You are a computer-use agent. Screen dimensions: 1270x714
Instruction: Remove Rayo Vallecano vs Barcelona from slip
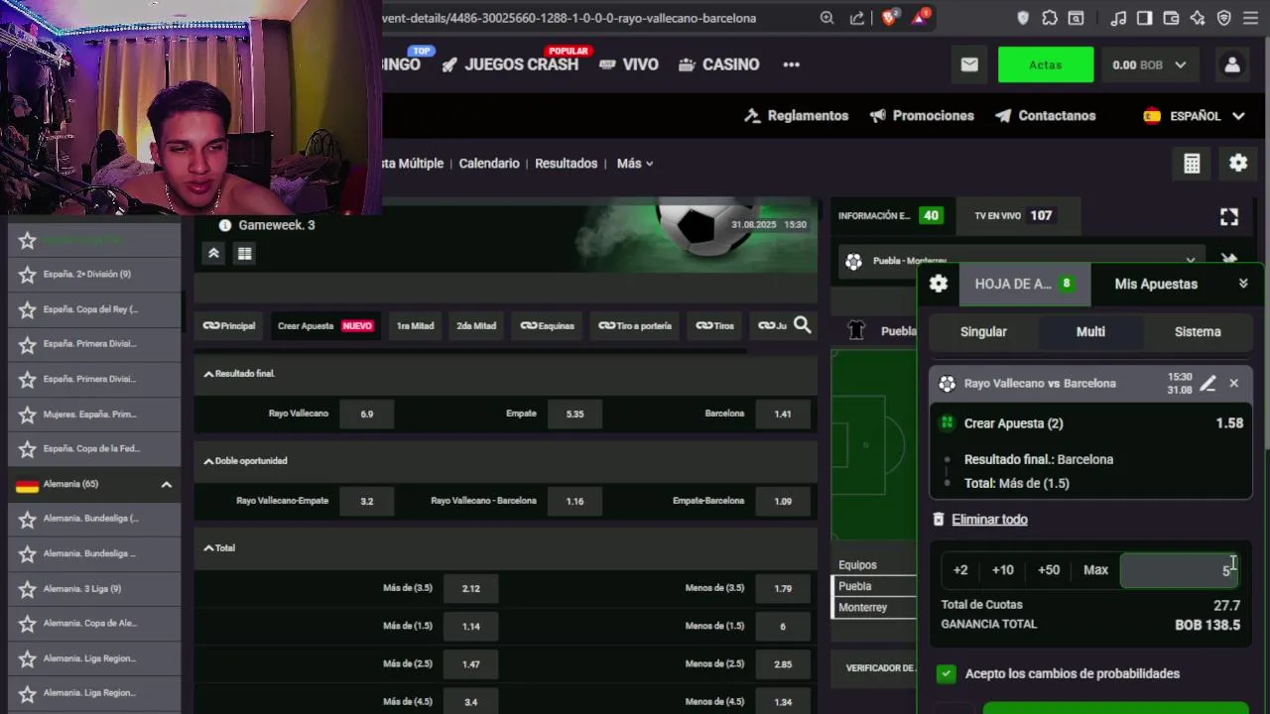pyautogui.click(x=1234, y=384)
